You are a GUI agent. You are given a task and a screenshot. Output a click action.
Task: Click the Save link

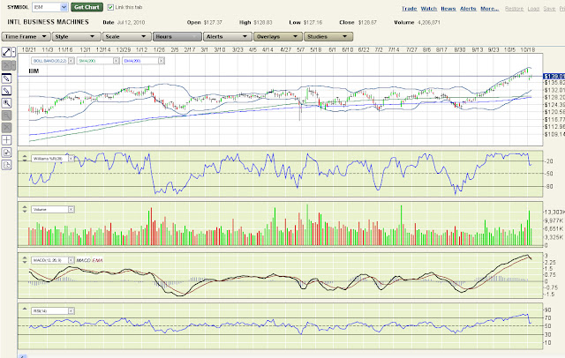pos(549,9)
